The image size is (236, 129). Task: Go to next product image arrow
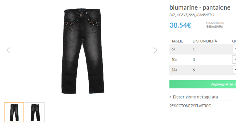tap(155, 50)
